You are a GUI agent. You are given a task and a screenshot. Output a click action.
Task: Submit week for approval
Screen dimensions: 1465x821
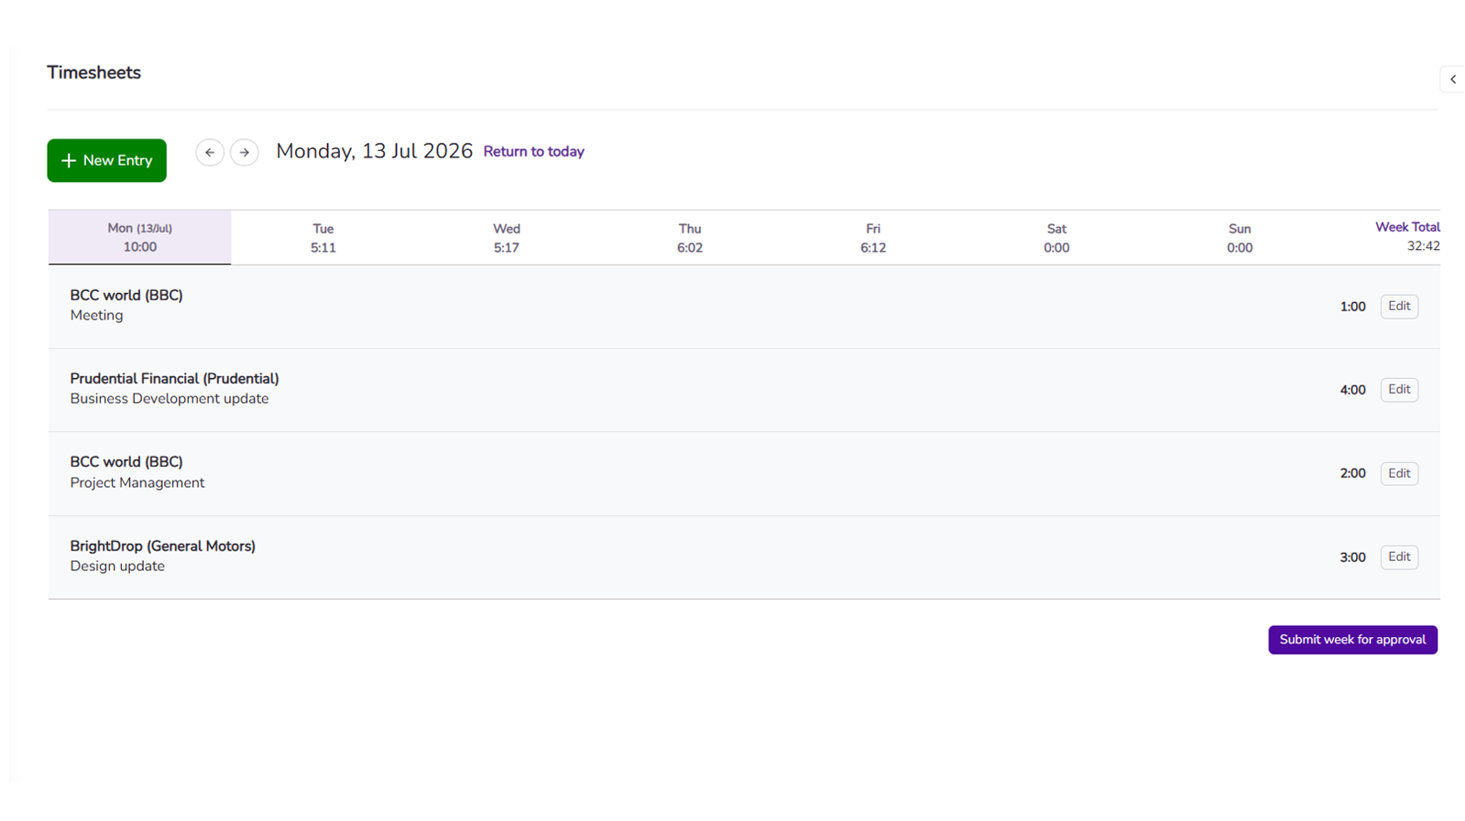(x=1352, y=640)
